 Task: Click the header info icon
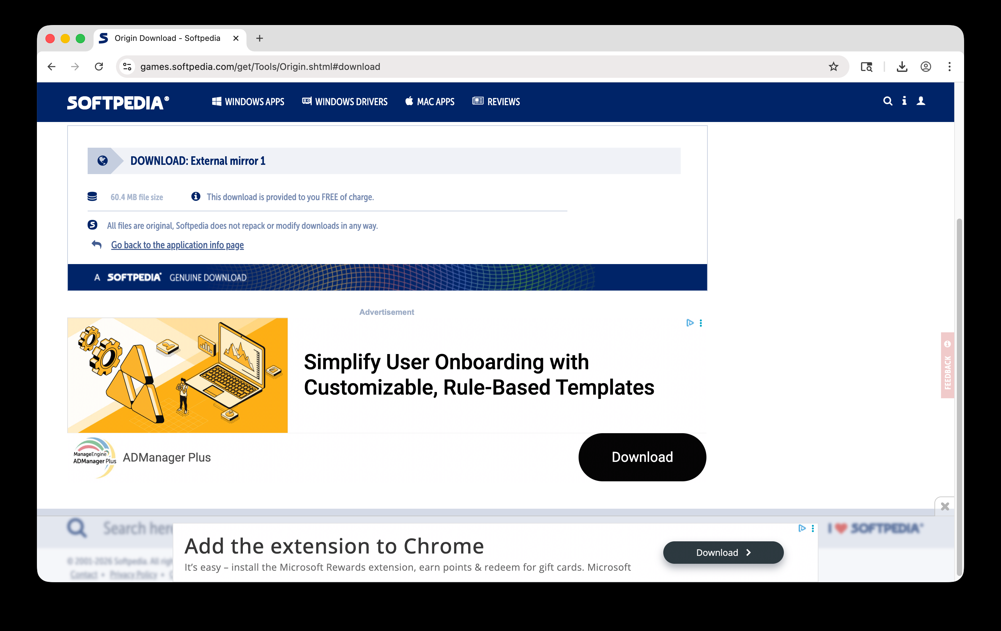pos(904,101)
